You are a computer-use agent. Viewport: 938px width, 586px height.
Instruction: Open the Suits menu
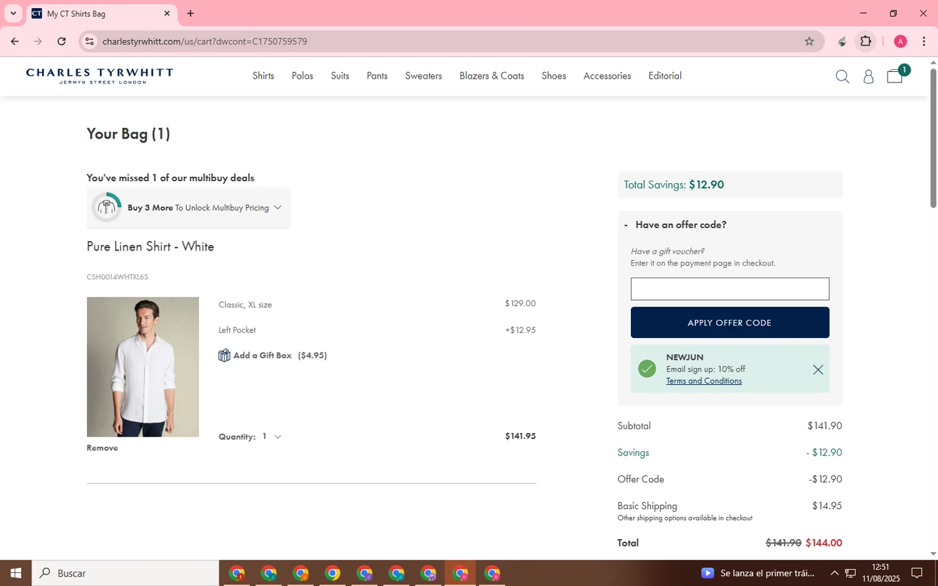pos(340,76)
